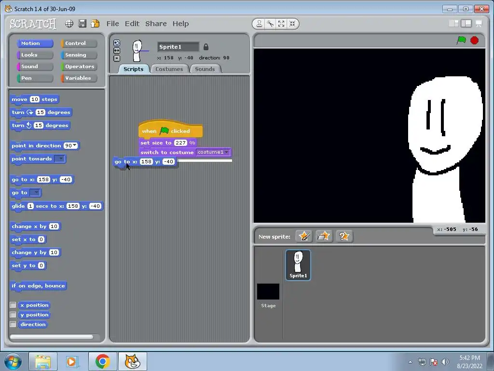Click the Sprite1 name field
The width and height of the screenshot is (494, 371).
178,47
